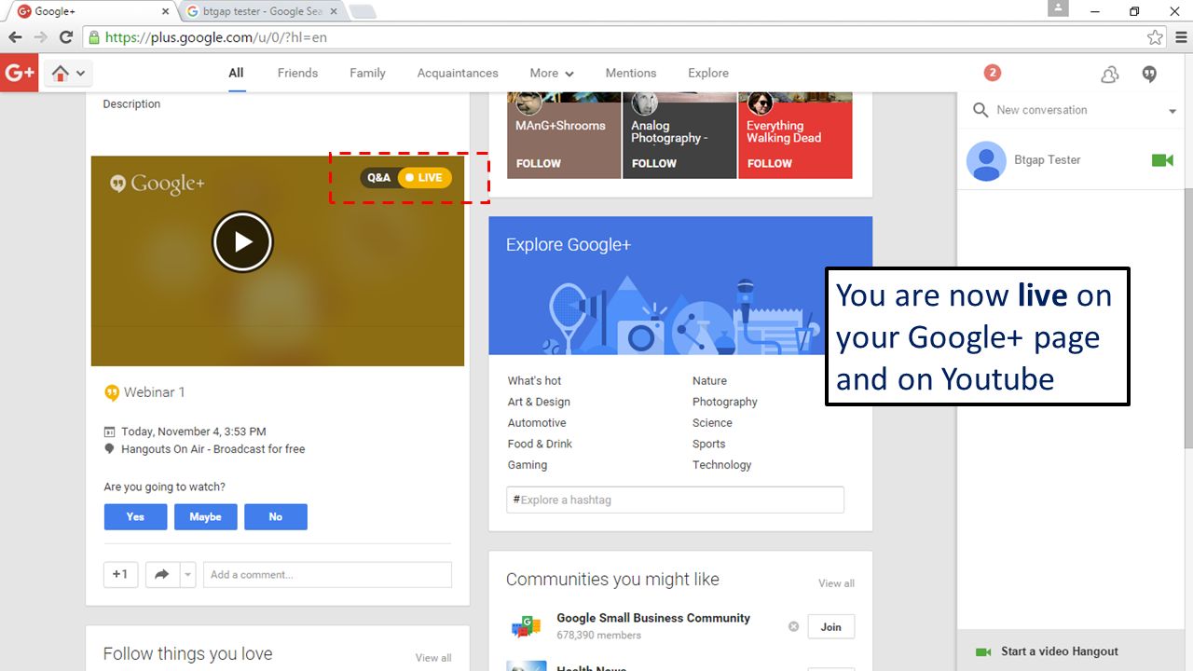Follow Everything Walking Dead collection
This screenshot has width=1193, height=671.
click(770, 163)
